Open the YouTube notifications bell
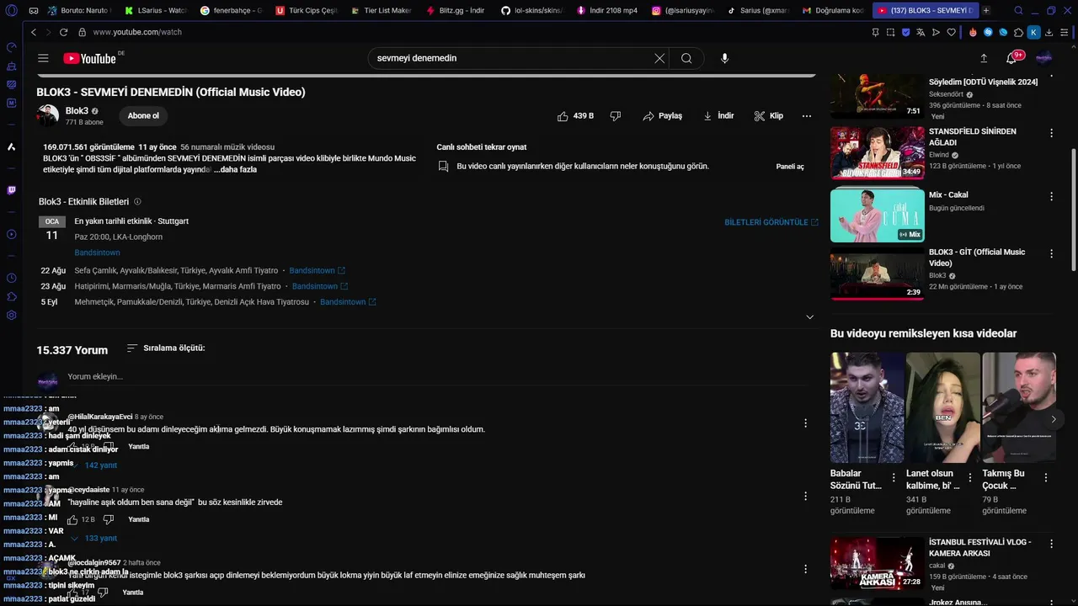This screenshot has height=606, width=1078. (1011, 58)
